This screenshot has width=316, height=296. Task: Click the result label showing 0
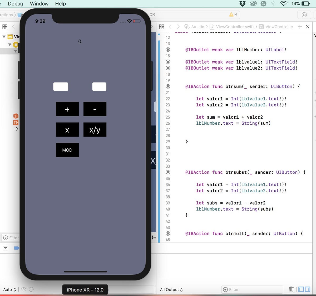pyautogui.click(x=80, y=41)
